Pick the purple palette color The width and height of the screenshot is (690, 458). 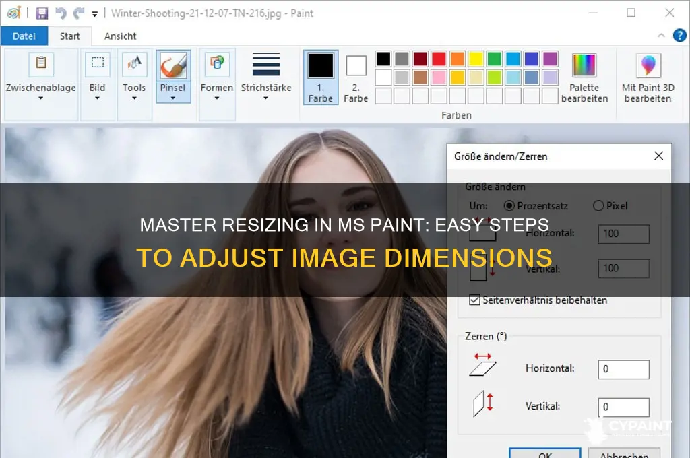pos(550,59)
